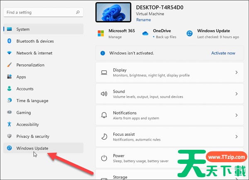Click the Microsoft 365 logo icon
The image size is (249, 180).
pos(101,34)
